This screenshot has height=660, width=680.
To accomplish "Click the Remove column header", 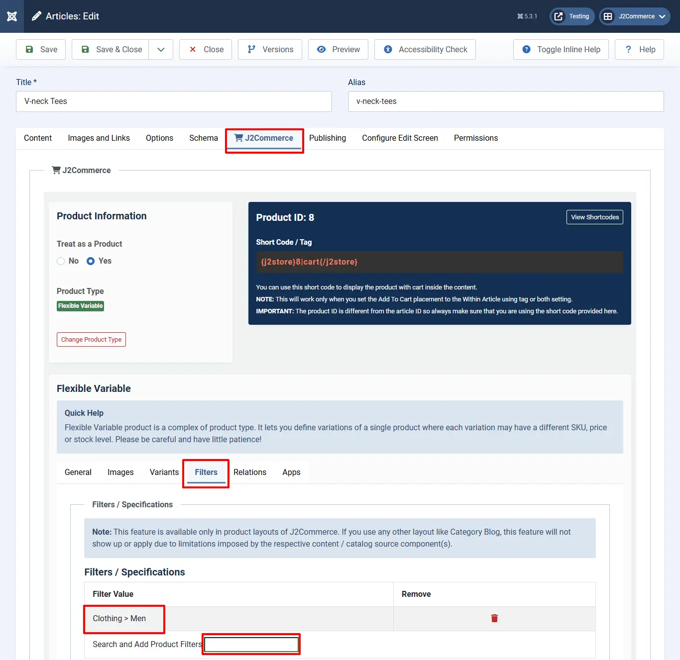I will (x=416, y=594).
